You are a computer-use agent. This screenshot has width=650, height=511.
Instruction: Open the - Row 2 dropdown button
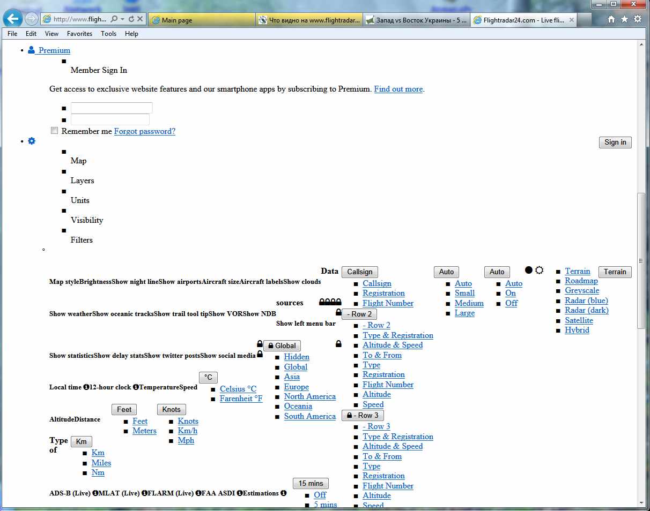tap(359, 314)
